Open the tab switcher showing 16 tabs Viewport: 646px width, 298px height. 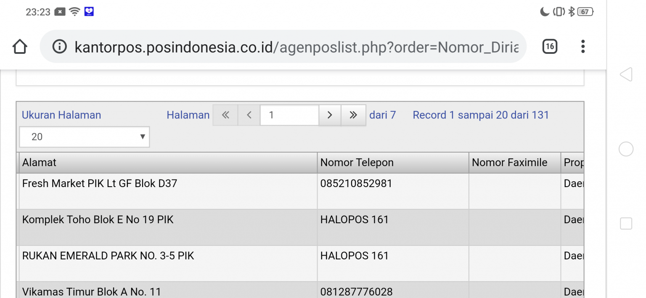[549, 47]
